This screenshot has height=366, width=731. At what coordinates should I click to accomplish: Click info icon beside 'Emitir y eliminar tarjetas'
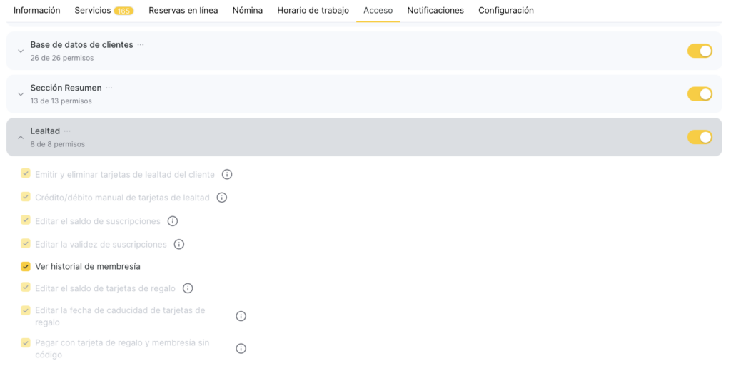point(227,174)
